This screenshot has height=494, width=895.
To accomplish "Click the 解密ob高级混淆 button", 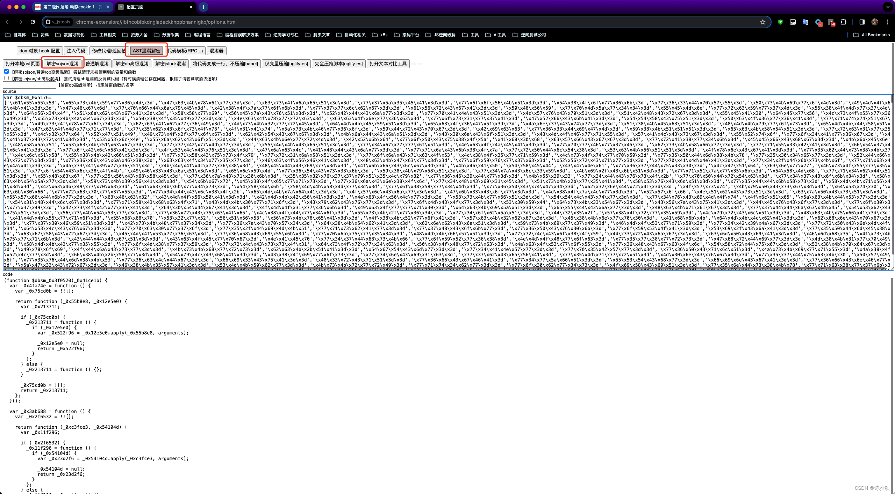I will [x=132, y=64].
